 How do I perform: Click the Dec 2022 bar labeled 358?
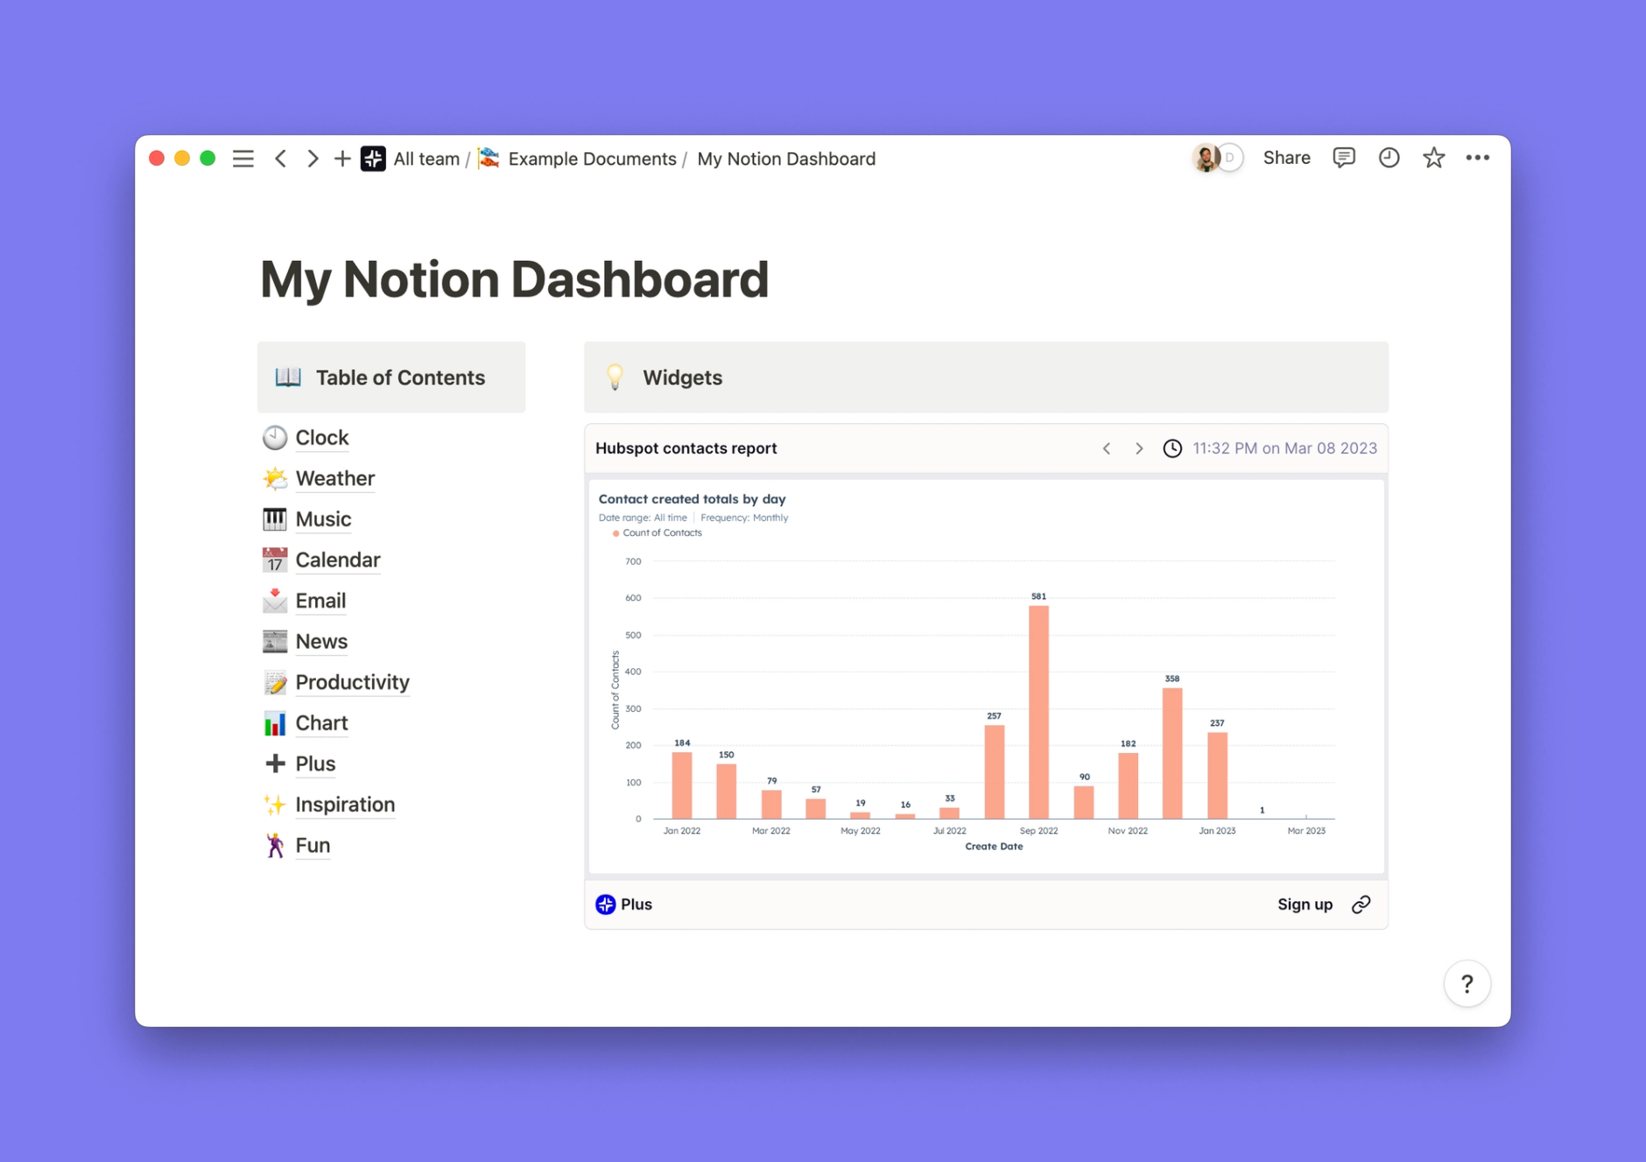tap(1172, 753)
